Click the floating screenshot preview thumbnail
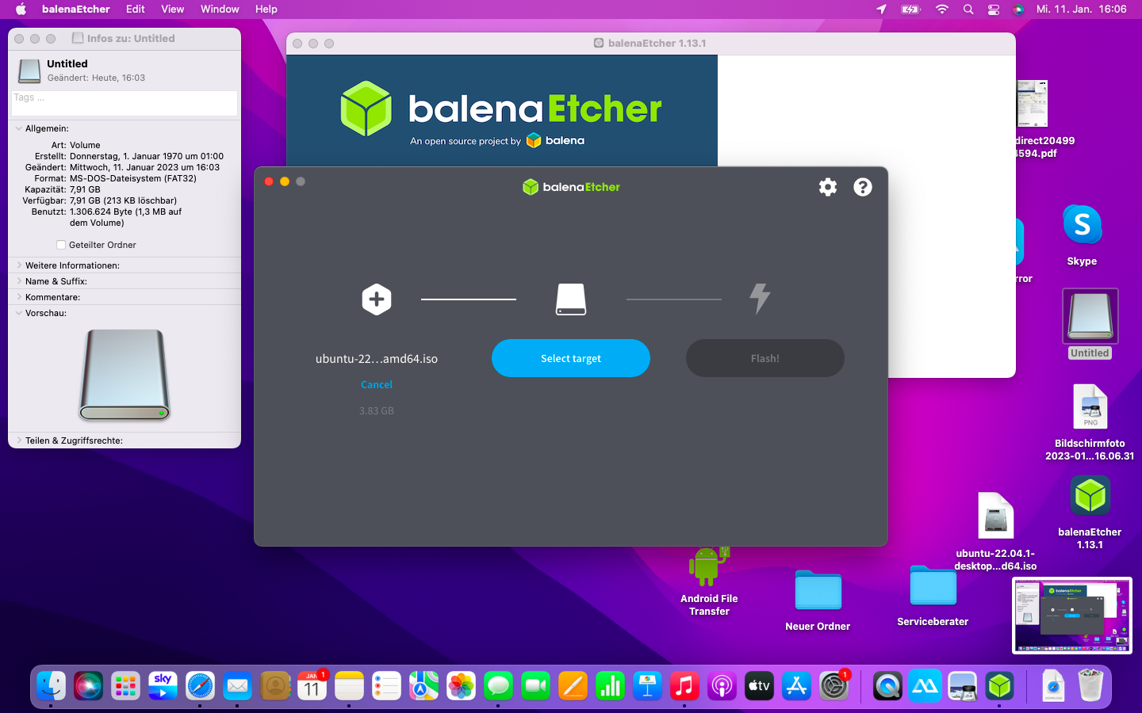The width and height of the screenshot is (1142, 713). pos(1072,616)
